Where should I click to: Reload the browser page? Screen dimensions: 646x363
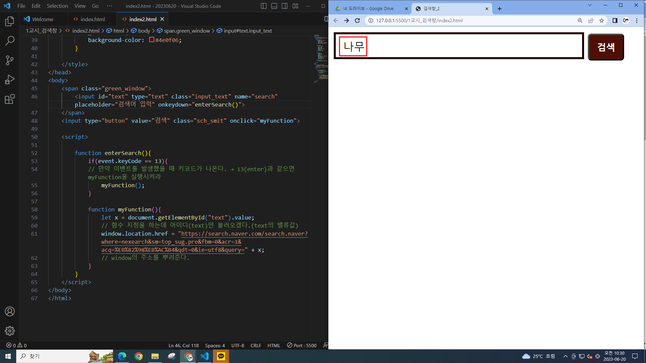357,21
